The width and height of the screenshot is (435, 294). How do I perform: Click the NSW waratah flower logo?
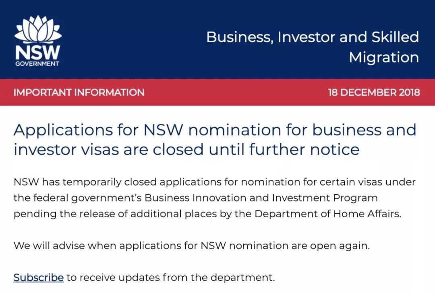coord(37,31)
